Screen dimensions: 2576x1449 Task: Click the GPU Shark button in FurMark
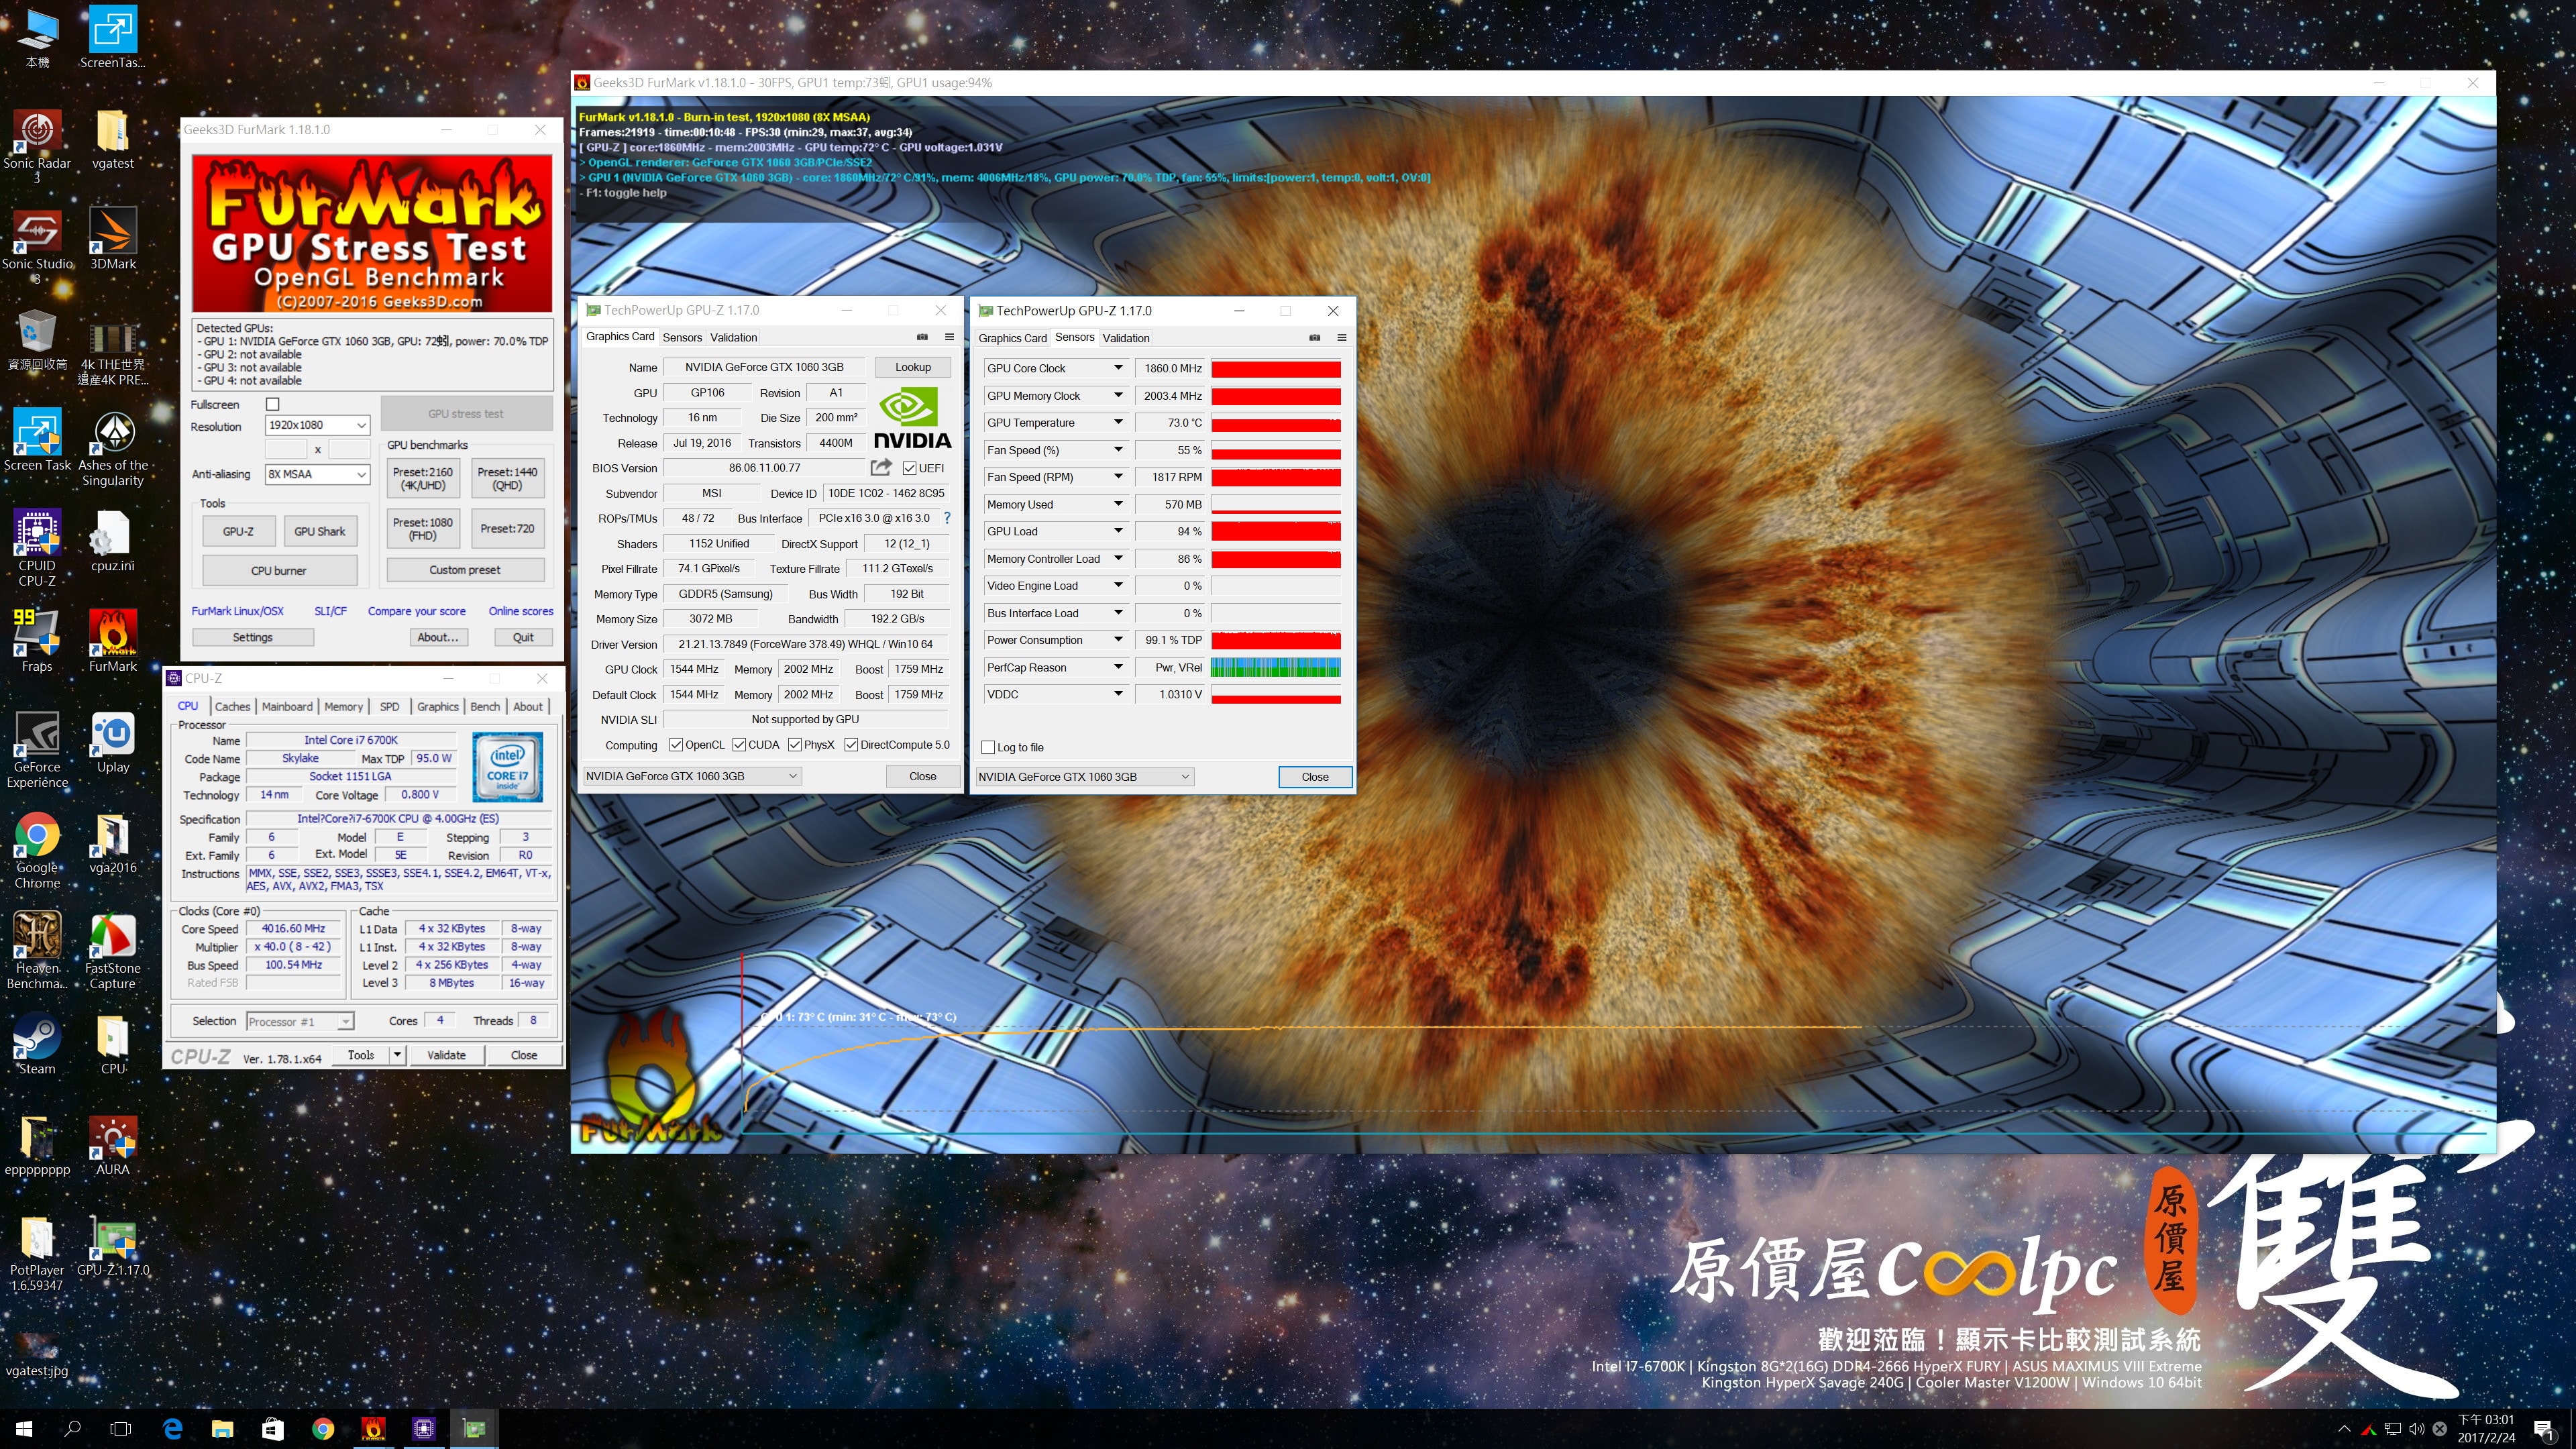click(x=320, y=531)
